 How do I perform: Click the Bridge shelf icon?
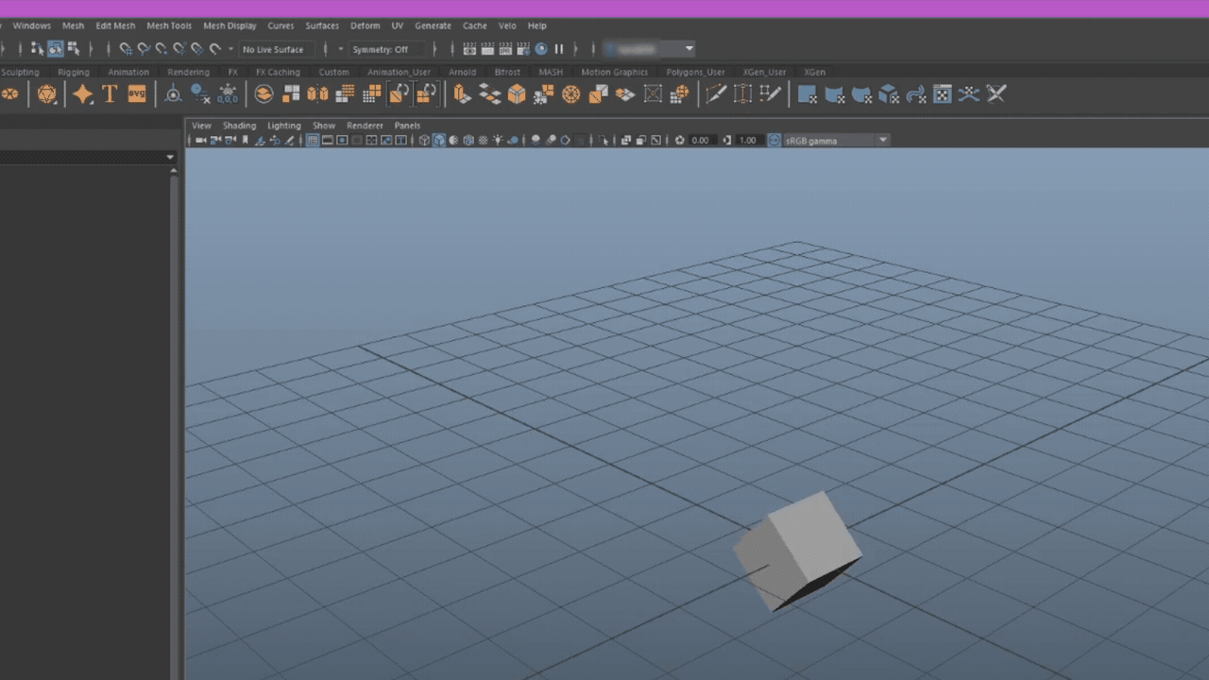point(489,93)
